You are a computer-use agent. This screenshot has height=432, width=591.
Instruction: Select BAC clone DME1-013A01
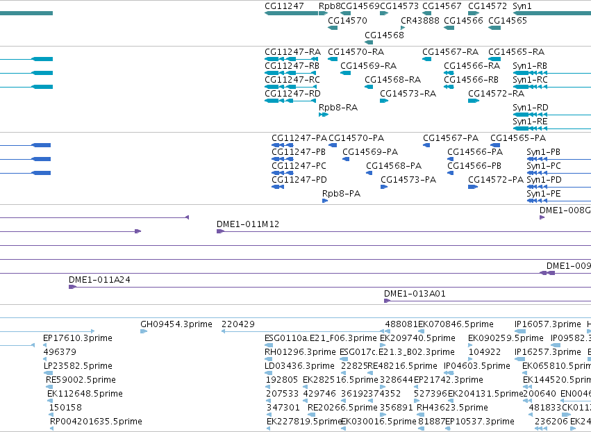(x=415, y=294)
